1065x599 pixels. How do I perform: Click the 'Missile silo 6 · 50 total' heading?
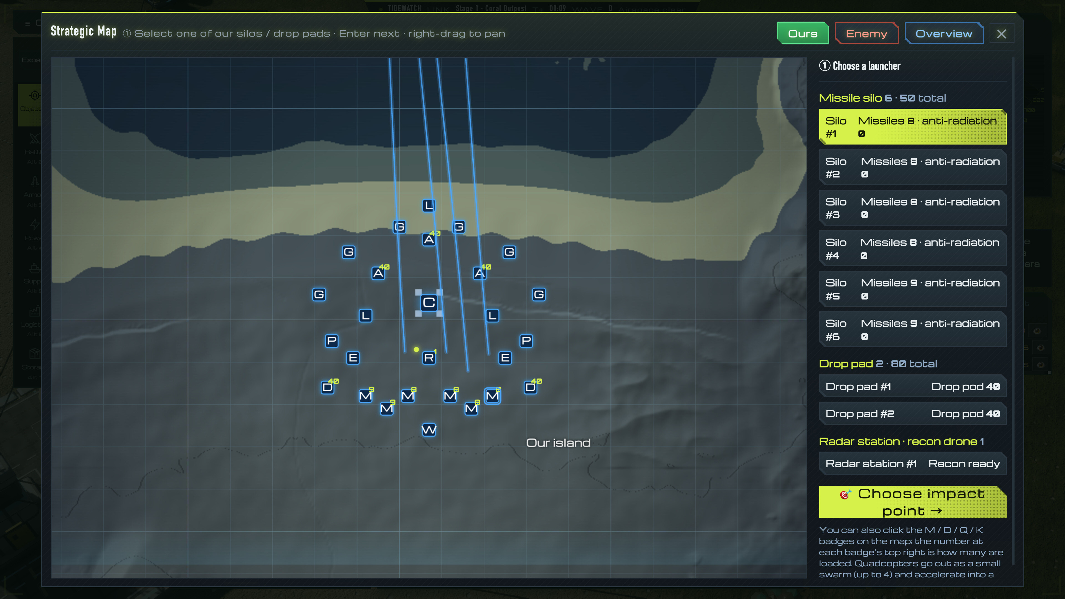[x=882, y=98]
